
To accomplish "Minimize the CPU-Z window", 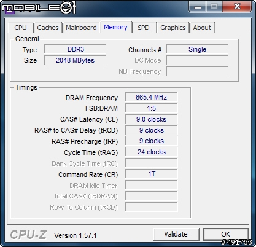I will [197, 6].
